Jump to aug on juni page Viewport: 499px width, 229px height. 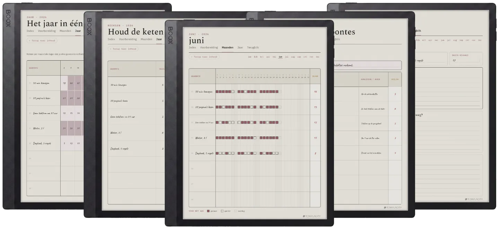point(293,56)
